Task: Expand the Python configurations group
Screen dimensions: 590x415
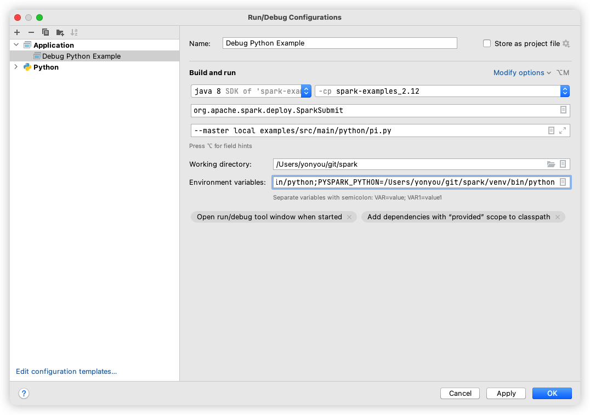Action: (x=15, y=67)
